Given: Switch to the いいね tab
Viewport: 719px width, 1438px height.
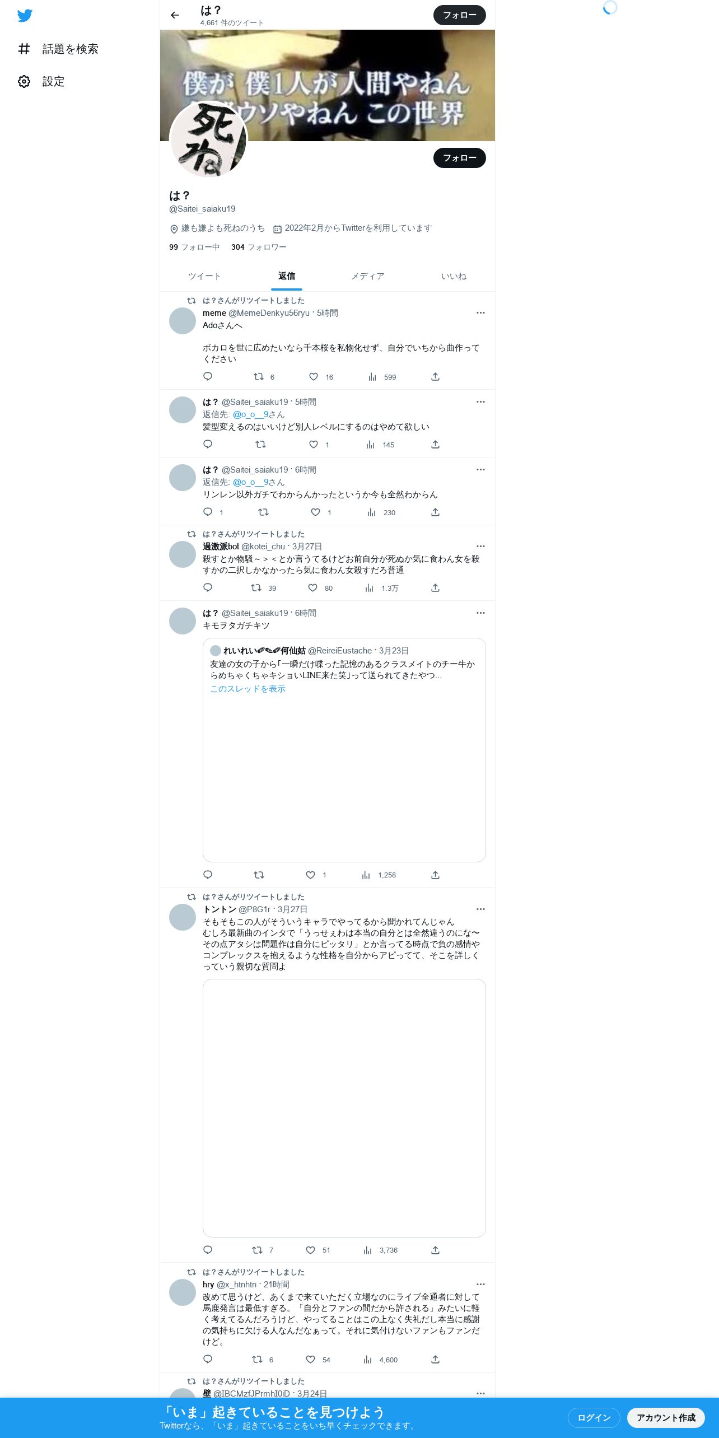Looking at the screenshot, I should 454,276.
